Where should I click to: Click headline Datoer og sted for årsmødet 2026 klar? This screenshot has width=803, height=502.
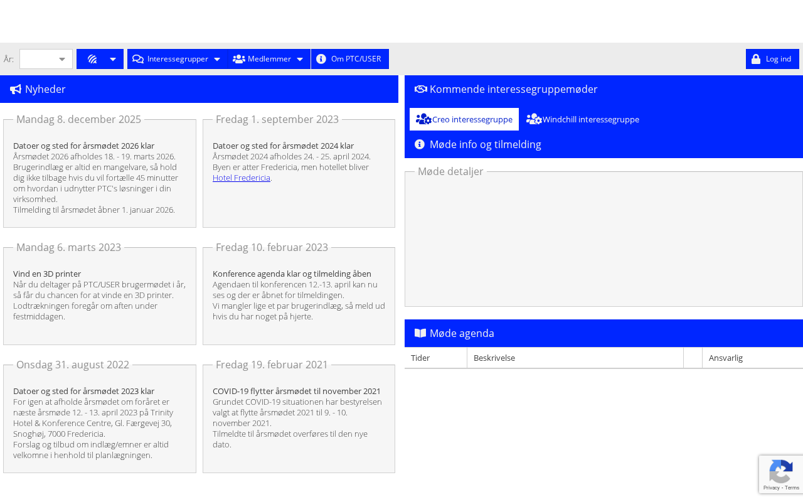pos(83,146)
